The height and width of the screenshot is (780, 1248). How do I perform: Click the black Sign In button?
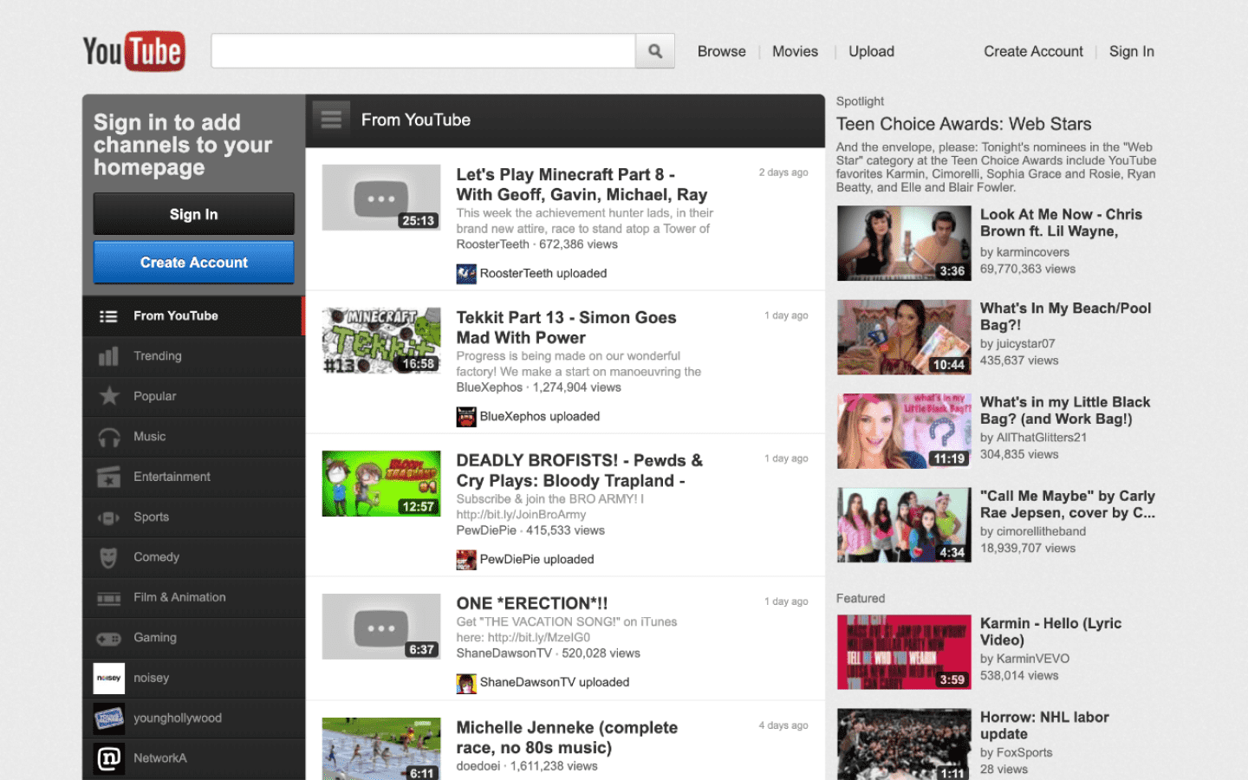194,214
